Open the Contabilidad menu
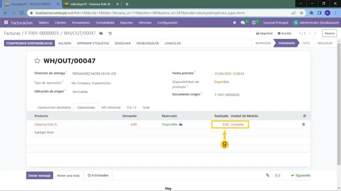Image resolution: width=341 pixels, height=191 pixels. coord(105,23)
